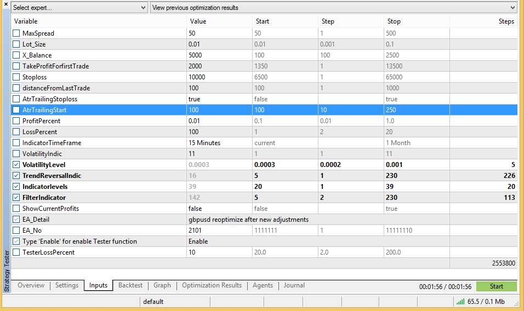Viewport: 524px width, 311px height.
Task: Enable the MaxSpread optimization checkbox
Action: pyautogui.click(x=16, y=33)
